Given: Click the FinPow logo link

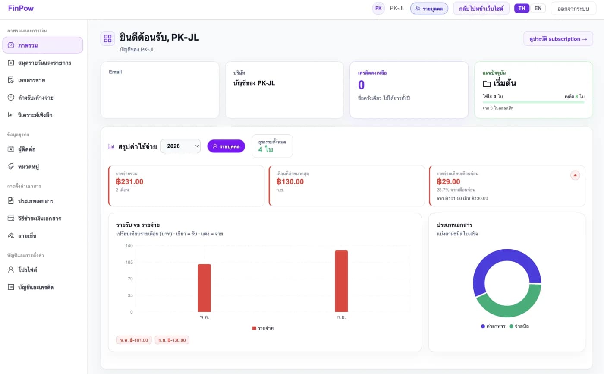Looking at the screenshot, I should pyautogui.click(x=21, y=8).
